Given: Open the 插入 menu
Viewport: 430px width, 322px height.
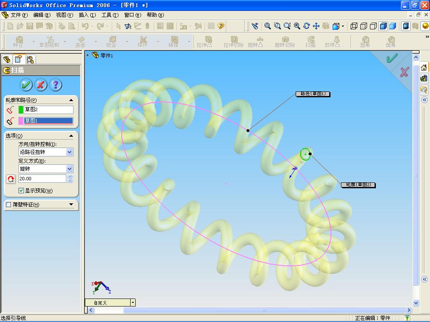Looking at the screenshot, I should [x=87, y=15].
